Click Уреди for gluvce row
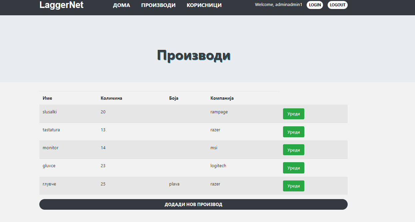Viewport: 415px width, 222px height. (x=293, y=168)
